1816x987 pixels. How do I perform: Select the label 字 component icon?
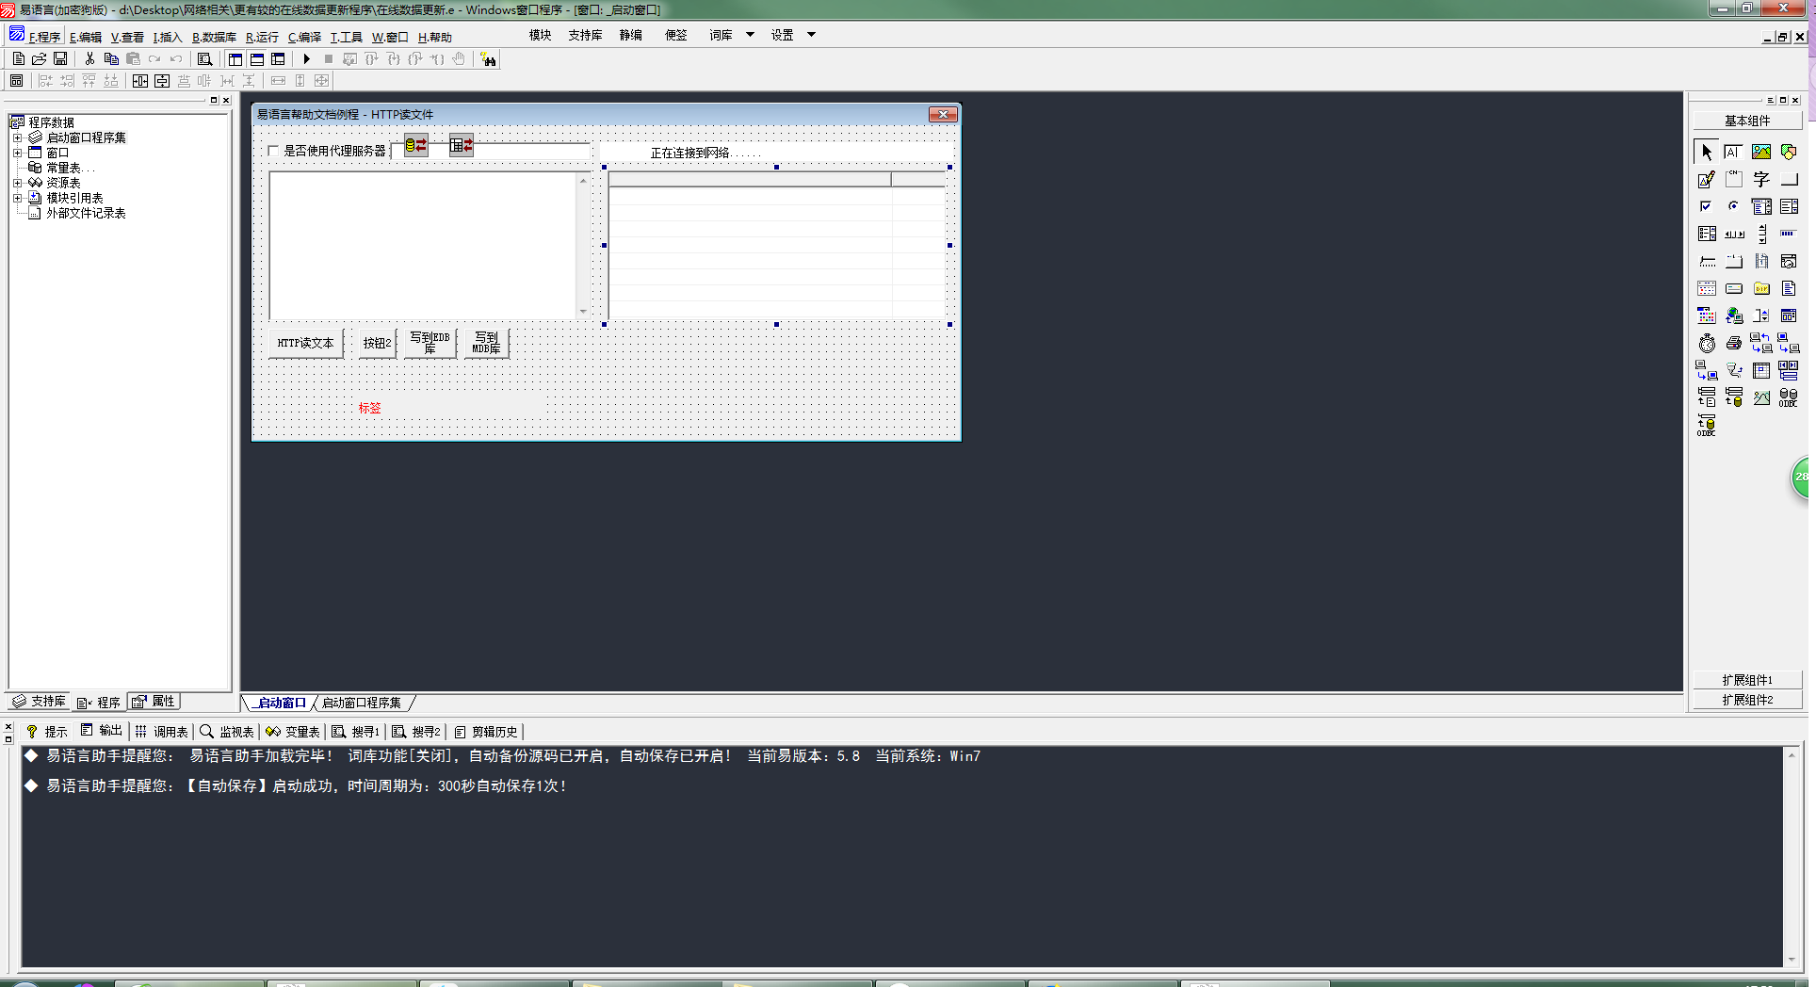(1760, 179)
